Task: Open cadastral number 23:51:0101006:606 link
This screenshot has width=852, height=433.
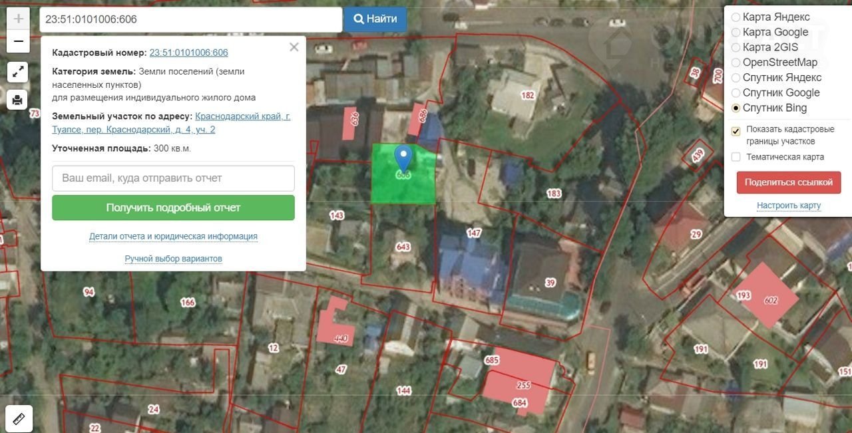Action: click(188, 53)
